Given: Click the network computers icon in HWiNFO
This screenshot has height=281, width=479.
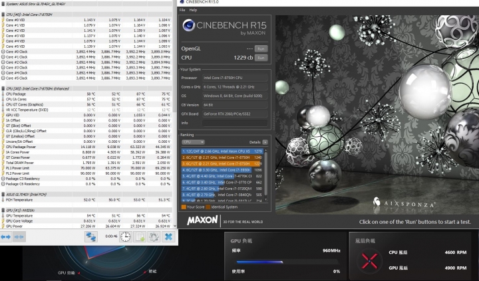Looking at the screenshot, I should pyautogui.click(x=90, y=236).
